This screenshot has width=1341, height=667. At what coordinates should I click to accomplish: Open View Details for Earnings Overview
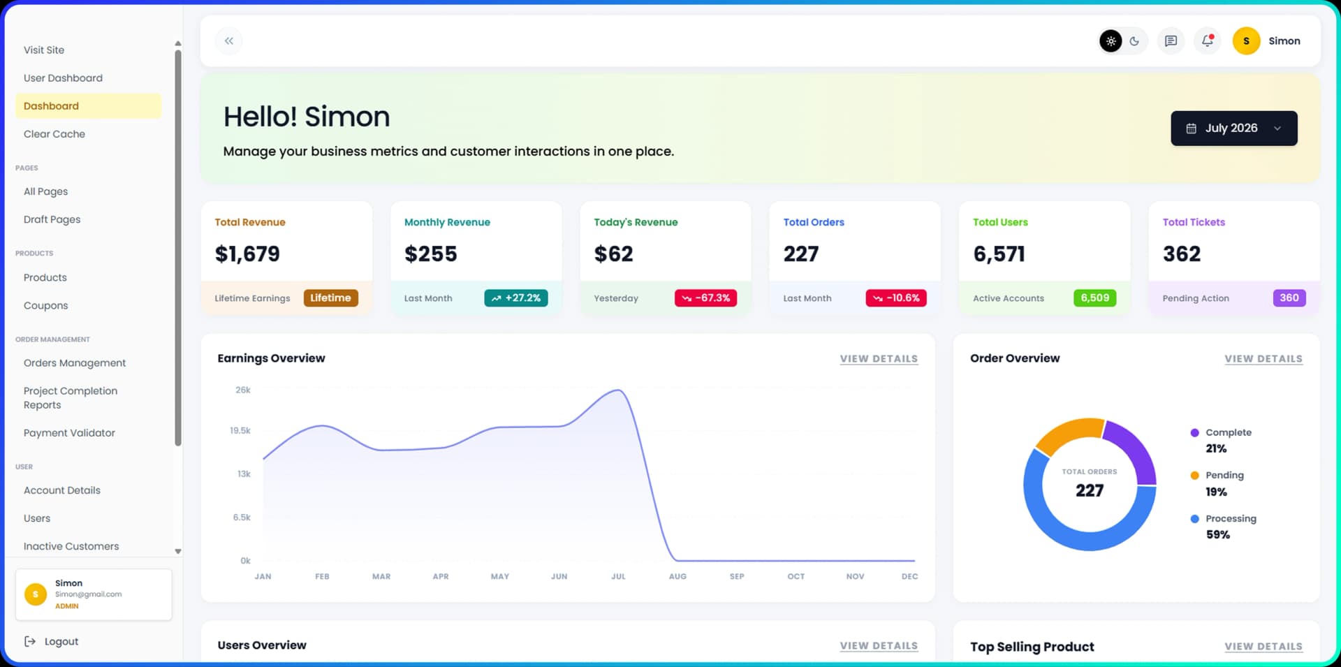click(879, 359)
